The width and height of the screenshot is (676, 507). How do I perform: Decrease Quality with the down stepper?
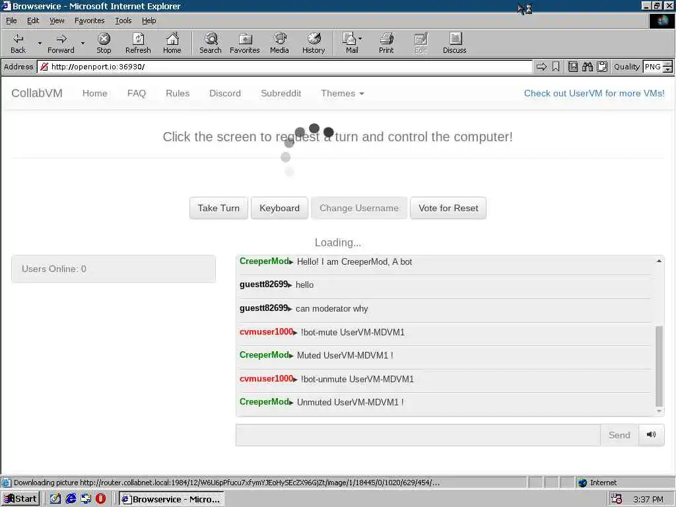(x=667, y=70)
